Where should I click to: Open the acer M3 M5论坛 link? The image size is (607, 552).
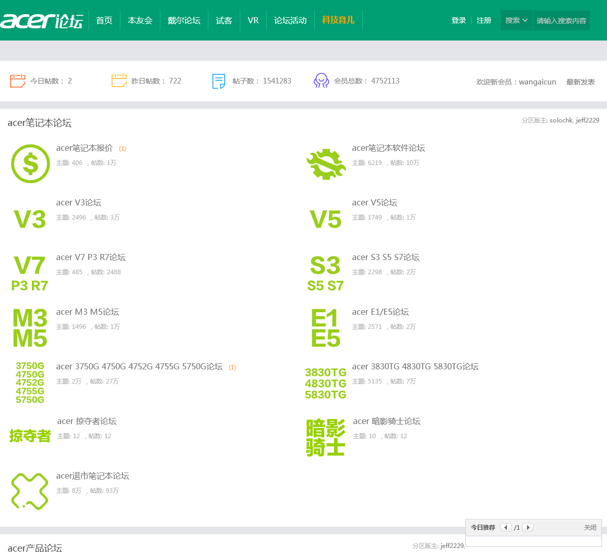click(88, 312)
